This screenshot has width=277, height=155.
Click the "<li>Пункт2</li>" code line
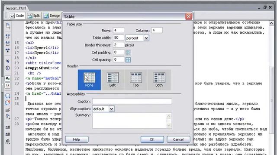pos(42,53)
